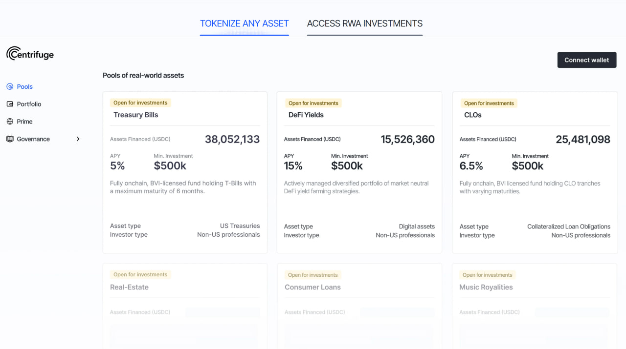This screenshot has height=349, width=626.
Task: Open the CLOs pool card
Action: pos(535,172)
